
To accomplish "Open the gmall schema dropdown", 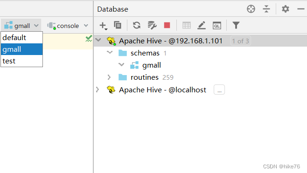I will 21,26.
